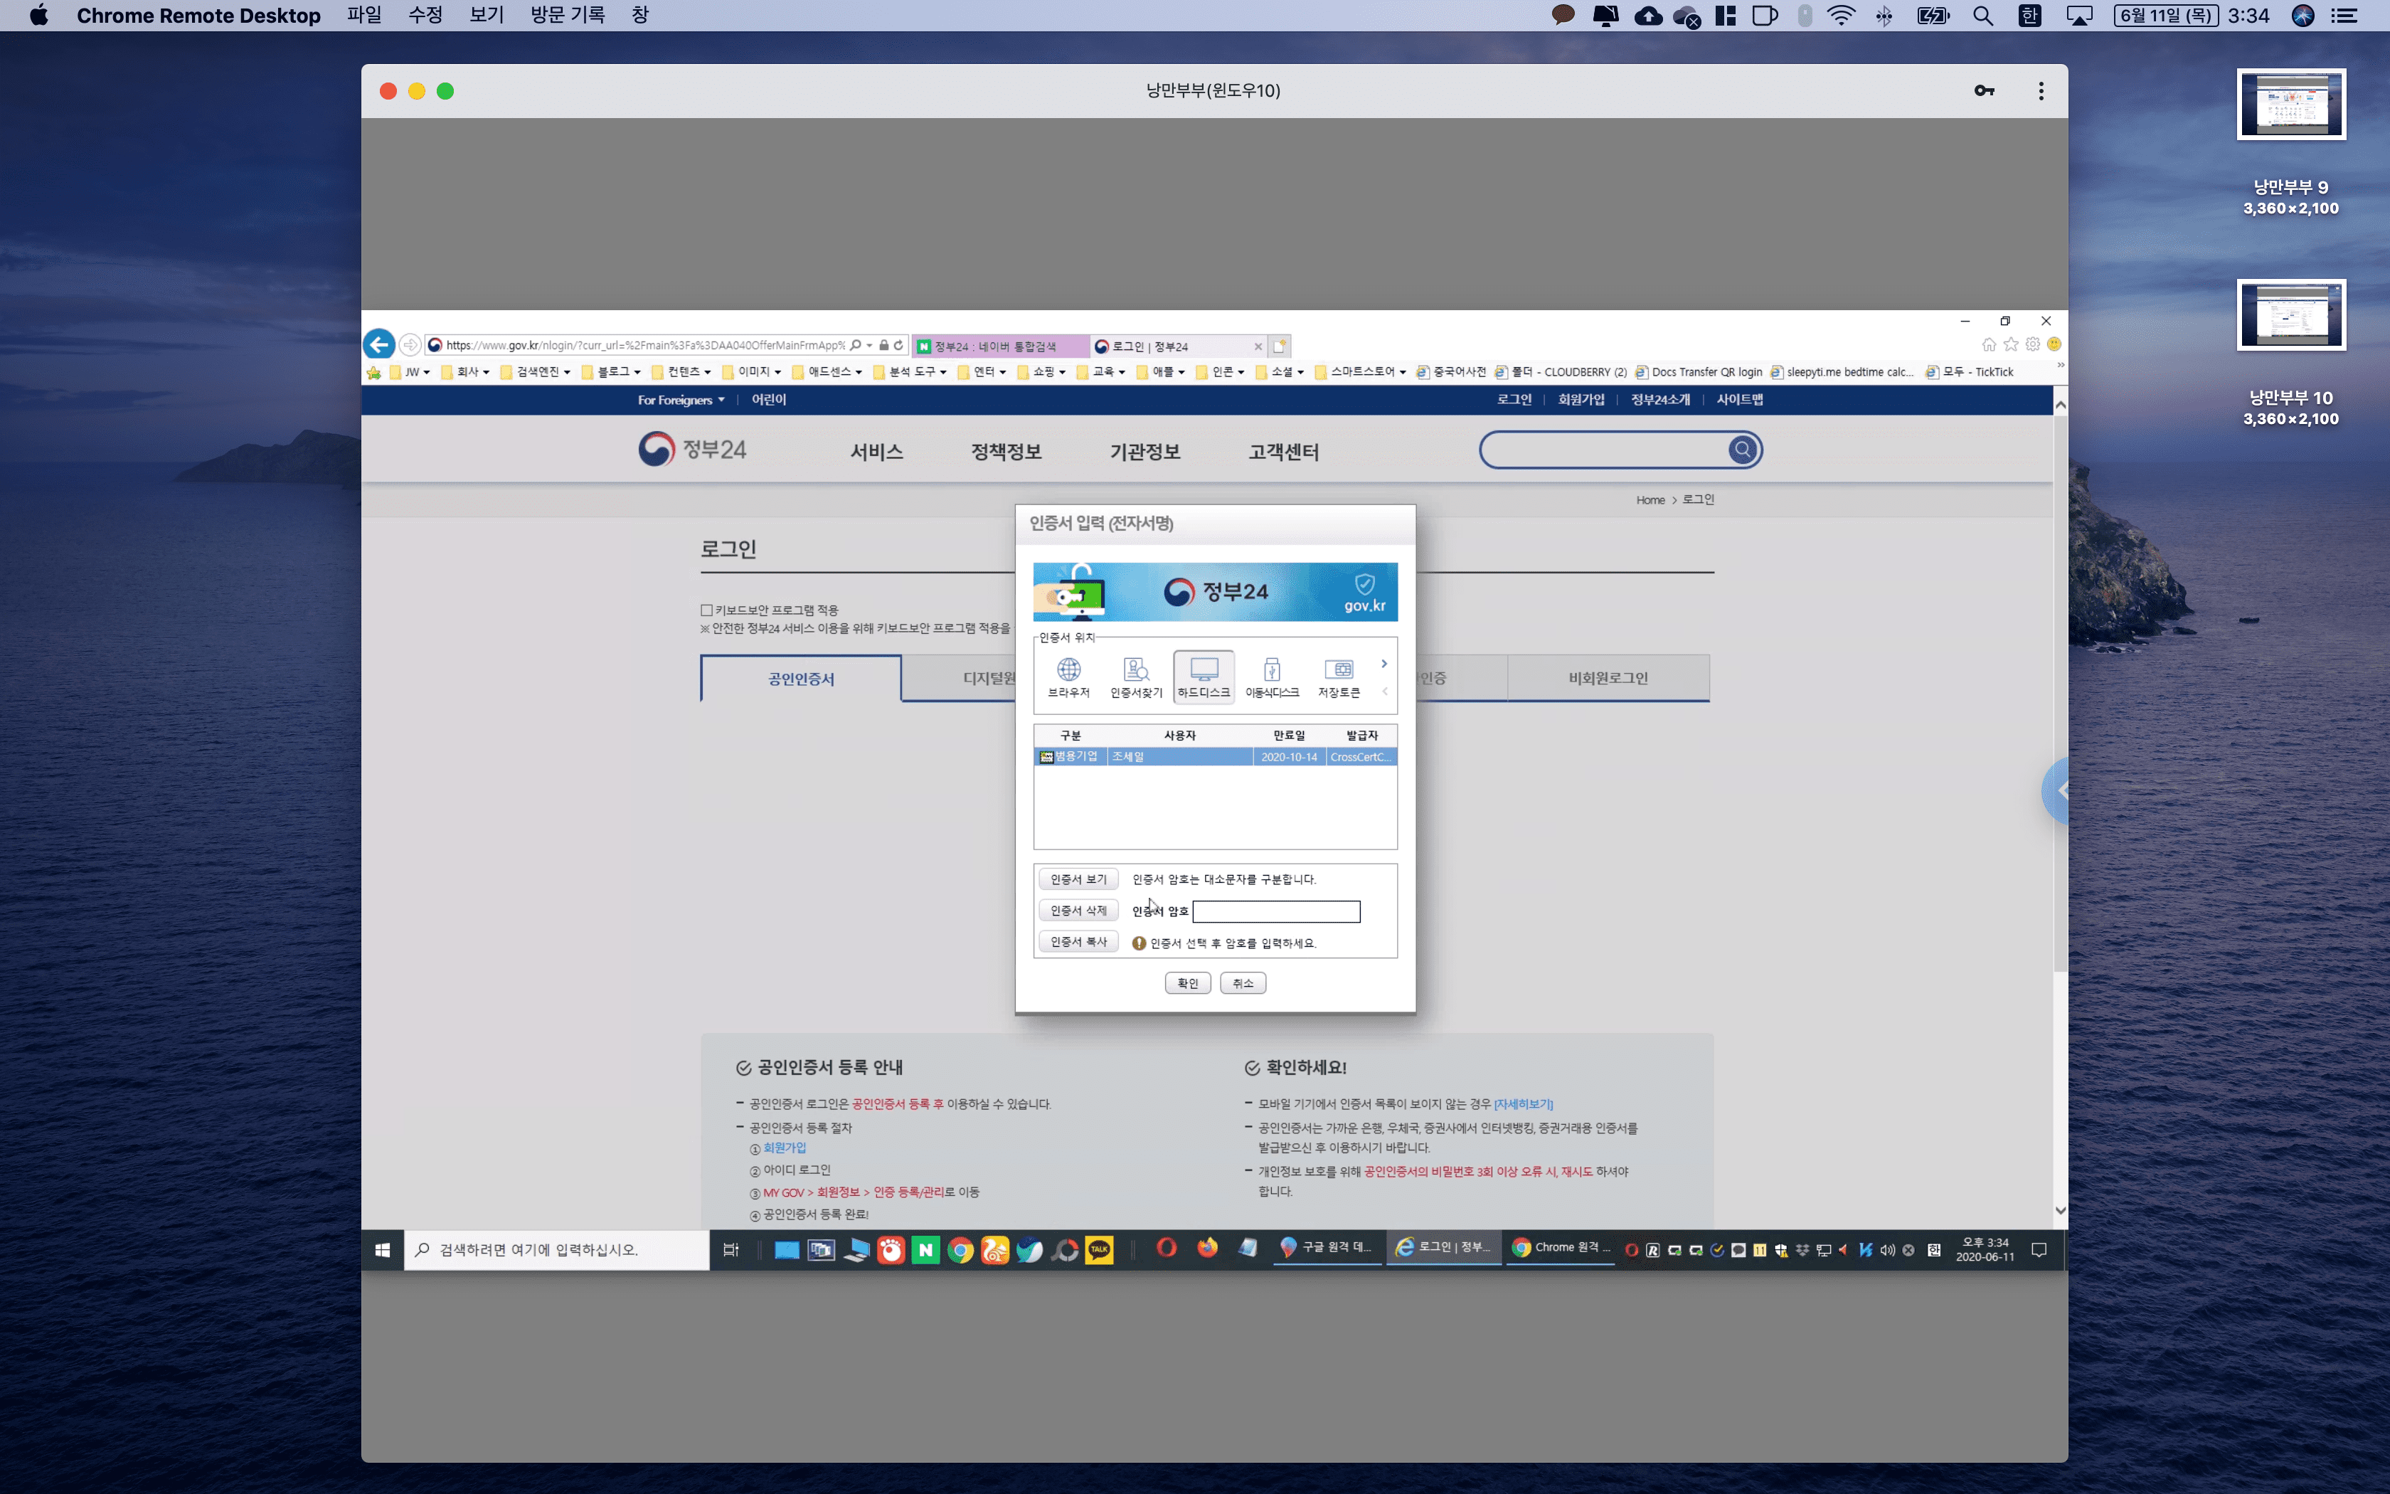Select the 범용기업 certificate row
This screenshot has width=2390, height=1494.
tap(1213, 757)
